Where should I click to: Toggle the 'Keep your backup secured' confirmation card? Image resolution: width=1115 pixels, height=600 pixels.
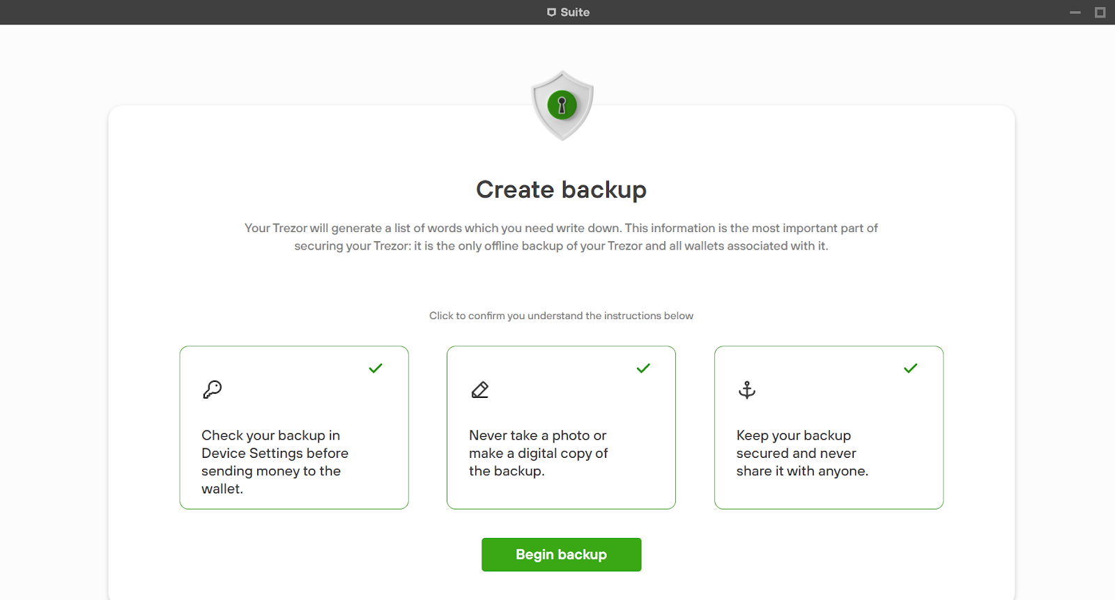(829, 427)
